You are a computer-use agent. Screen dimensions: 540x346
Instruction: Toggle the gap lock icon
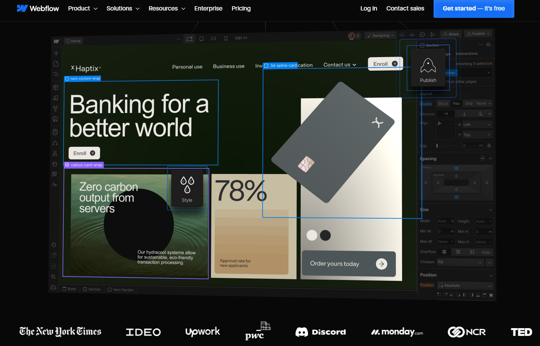489,146
